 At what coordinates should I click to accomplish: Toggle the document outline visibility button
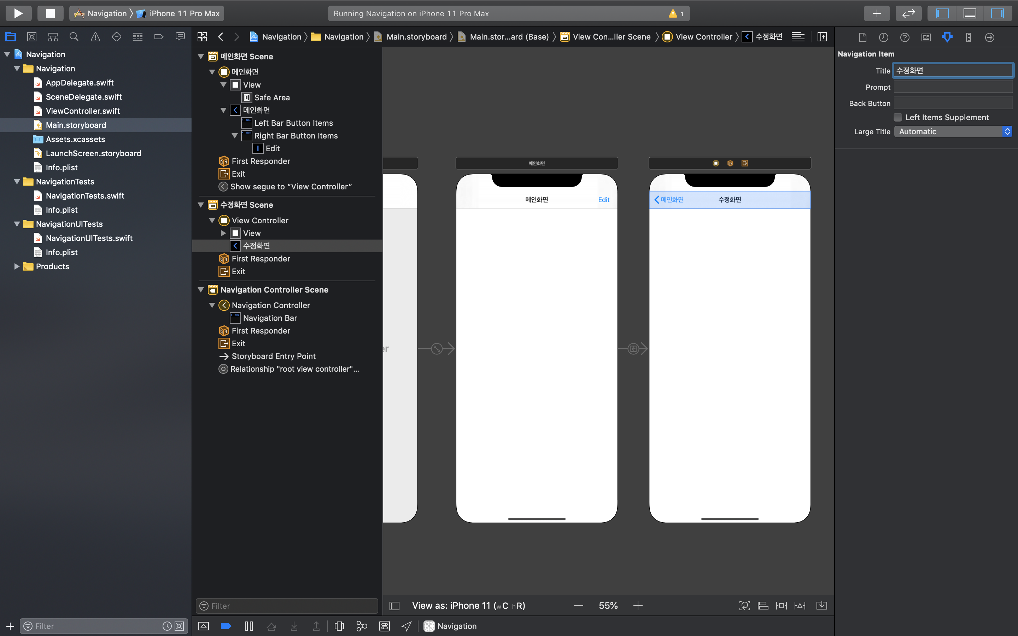[394, 606]
